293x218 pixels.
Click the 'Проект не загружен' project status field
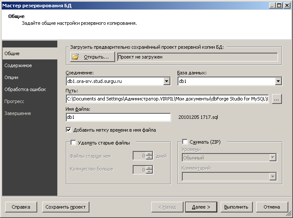pyautogui.click(x=198, y=57)
